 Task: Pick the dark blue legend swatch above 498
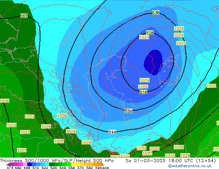pyautogui.click(x=29, y=164)
